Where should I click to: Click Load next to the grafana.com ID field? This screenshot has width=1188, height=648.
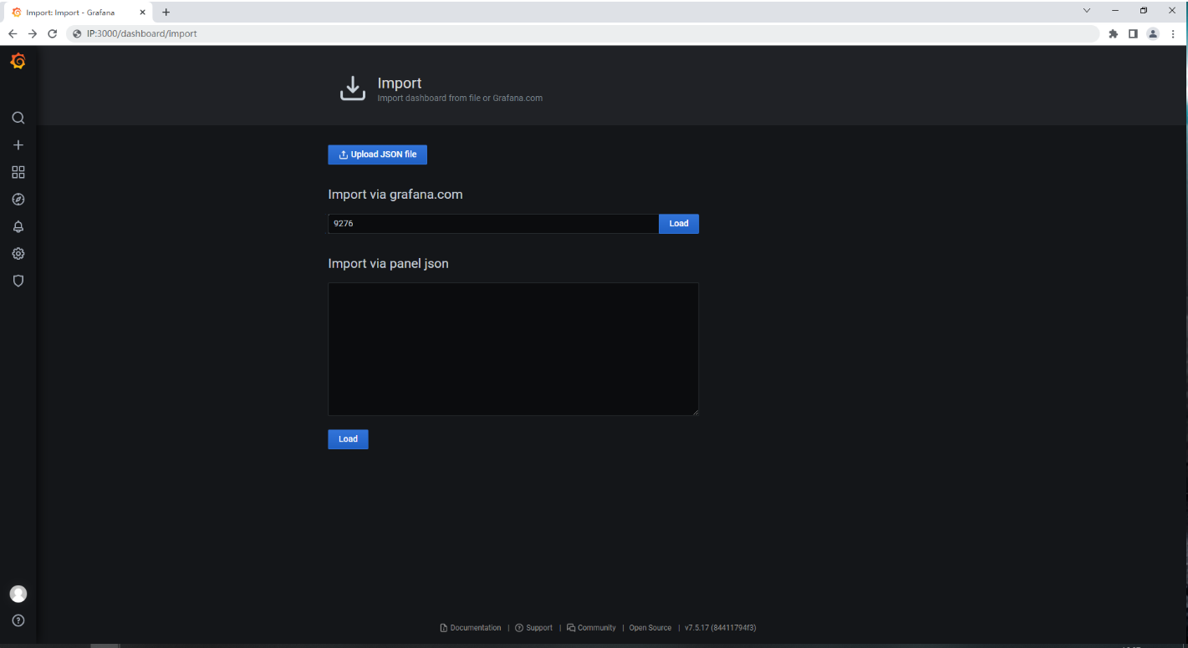pyautogui.click(x=679, y=224)
